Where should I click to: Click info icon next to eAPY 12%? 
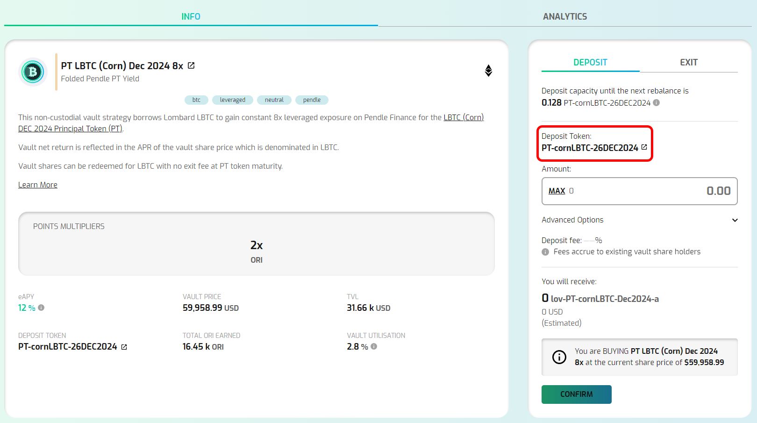coord(41,308)
